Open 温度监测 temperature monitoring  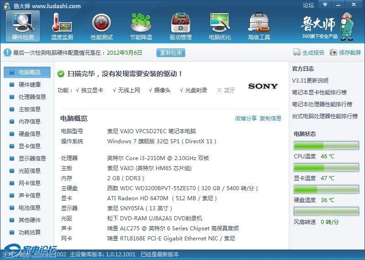[62, 26]
